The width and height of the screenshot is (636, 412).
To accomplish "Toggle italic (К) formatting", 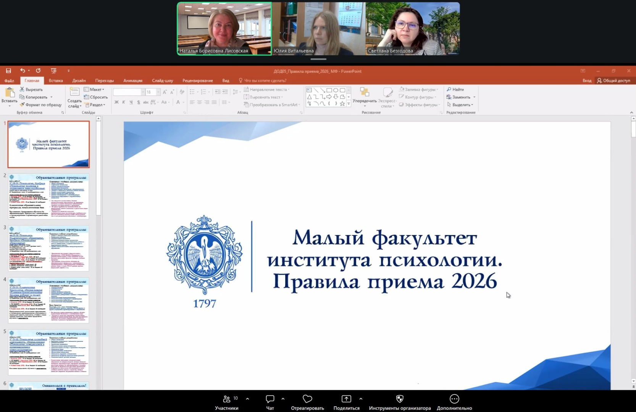I will click(x=123, y=102).
